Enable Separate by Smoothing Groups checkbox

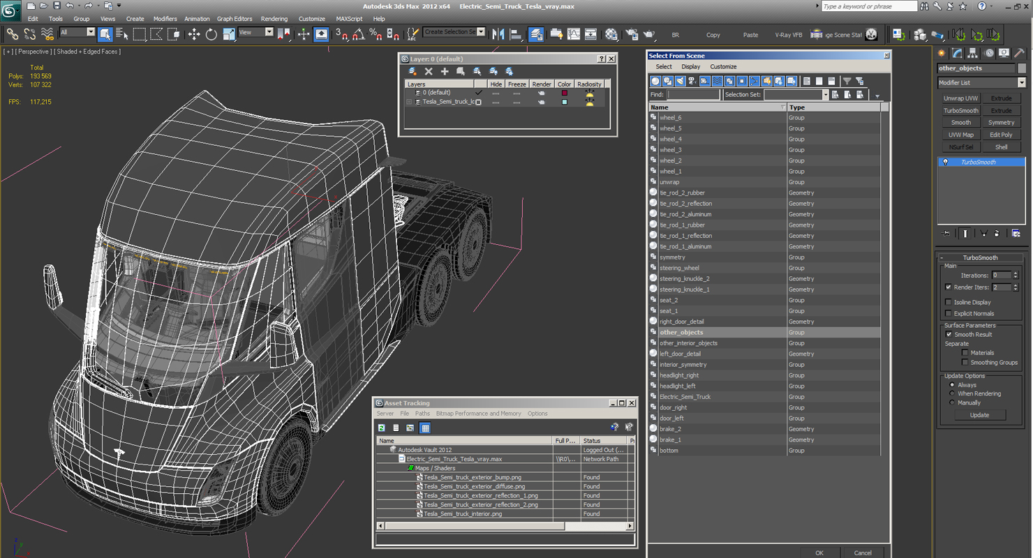pyautogui.click(x=965, y=363)
